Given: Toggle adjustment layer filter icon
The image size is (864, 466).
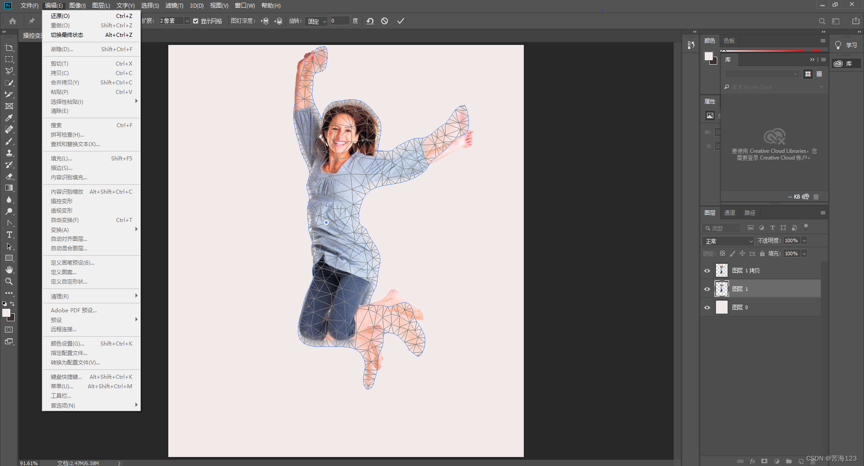Looking at the screenshot, I should pos(761,228).
